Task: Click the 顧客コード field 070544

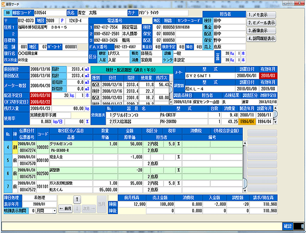Action: click(x=49, y=13)
